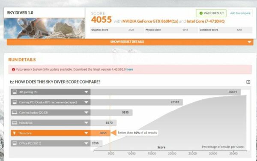Click the Graphics Score cell
The width and height of the screenshot is (257, 161).
click(117, 30)
